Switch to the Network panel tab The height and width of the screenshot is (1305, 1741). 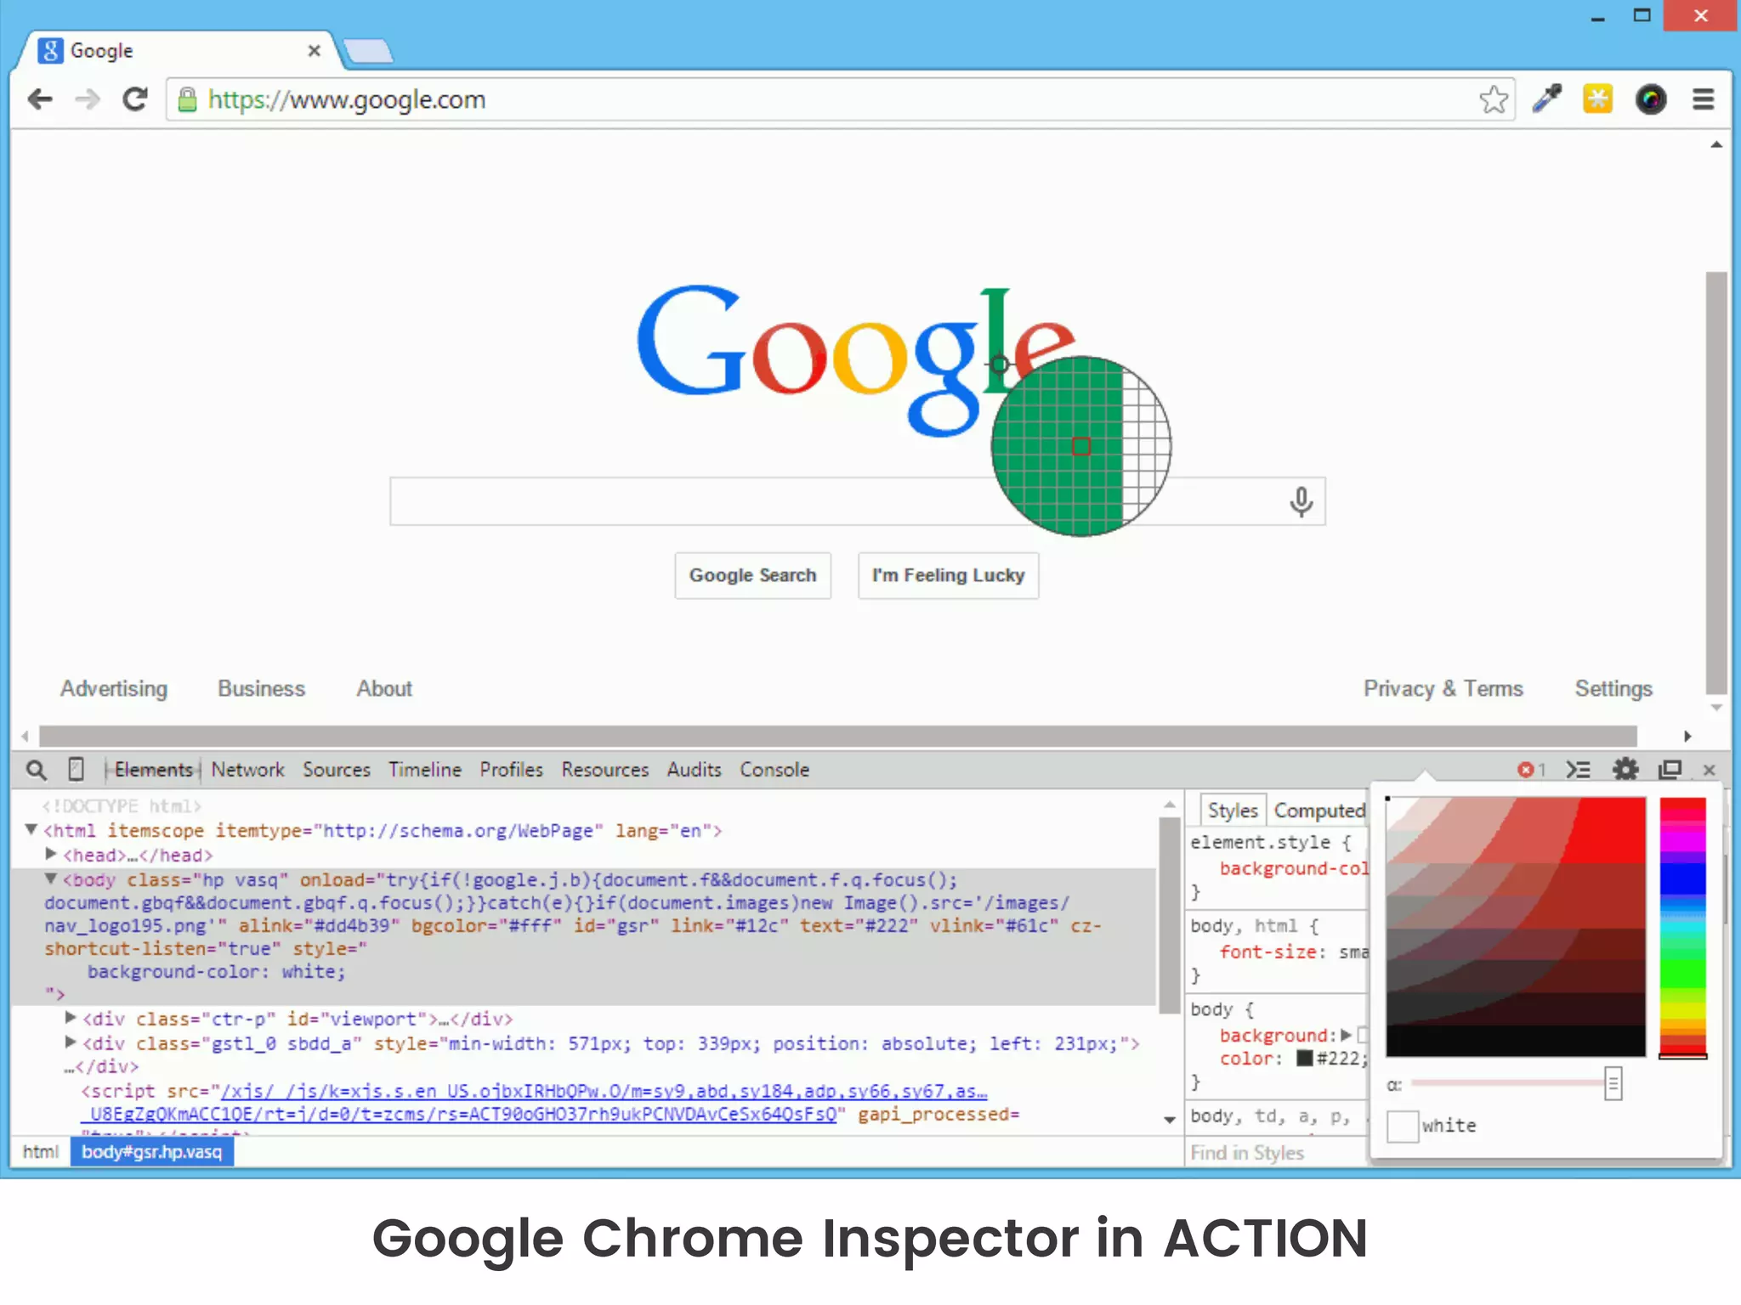pyautogui.click(x=247, y=770)
